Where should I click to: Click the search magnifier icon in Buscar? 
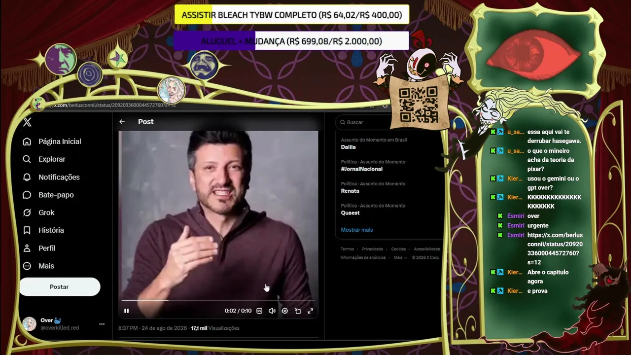click(342, 122)
